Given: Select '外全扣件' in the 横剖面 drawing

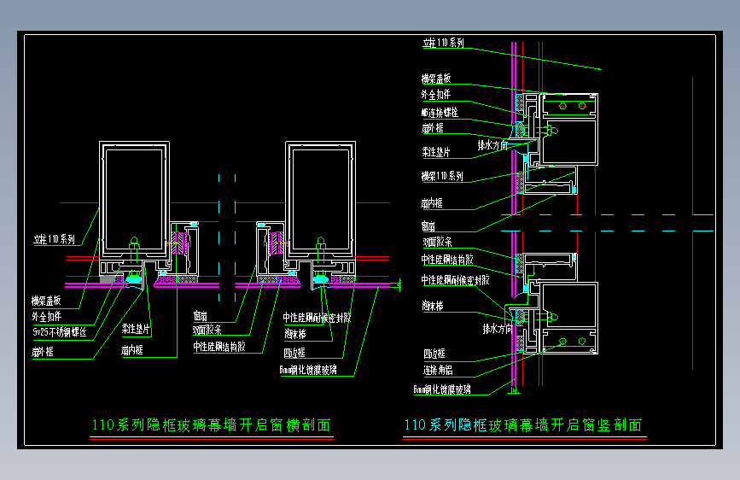Looking at the screenshot, I should [46, 317].
